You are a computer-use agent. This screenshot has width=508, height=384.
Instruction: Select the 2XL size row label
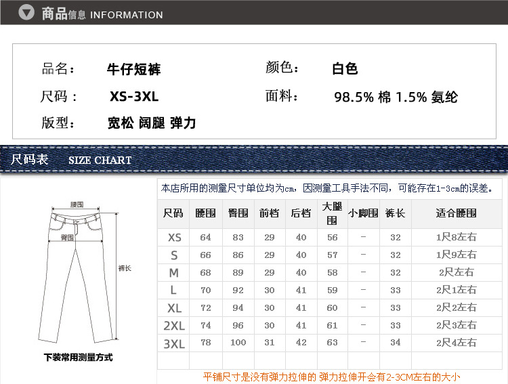[174, 326]
